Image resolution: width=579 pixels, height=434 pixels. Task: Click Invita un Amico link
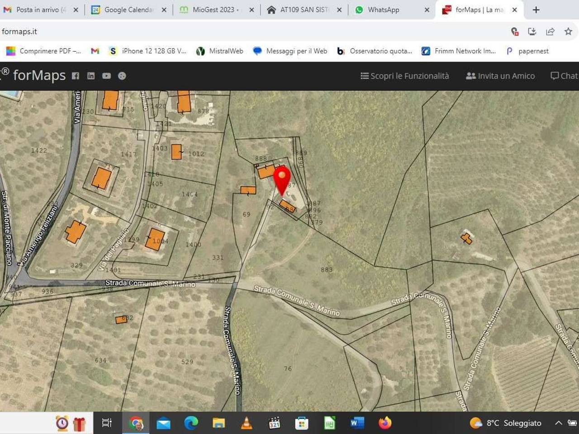(500, 76)
